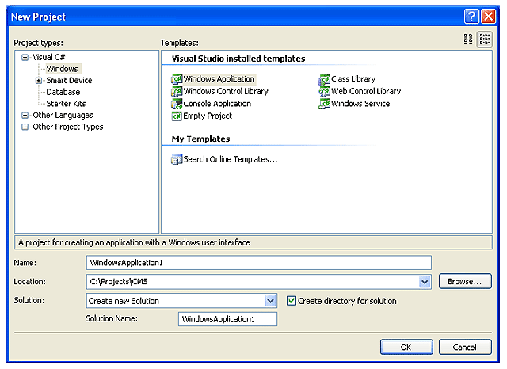The image size is (507, 369).
Task: Click the dialog help question-mark button
Action: [471, 16]
